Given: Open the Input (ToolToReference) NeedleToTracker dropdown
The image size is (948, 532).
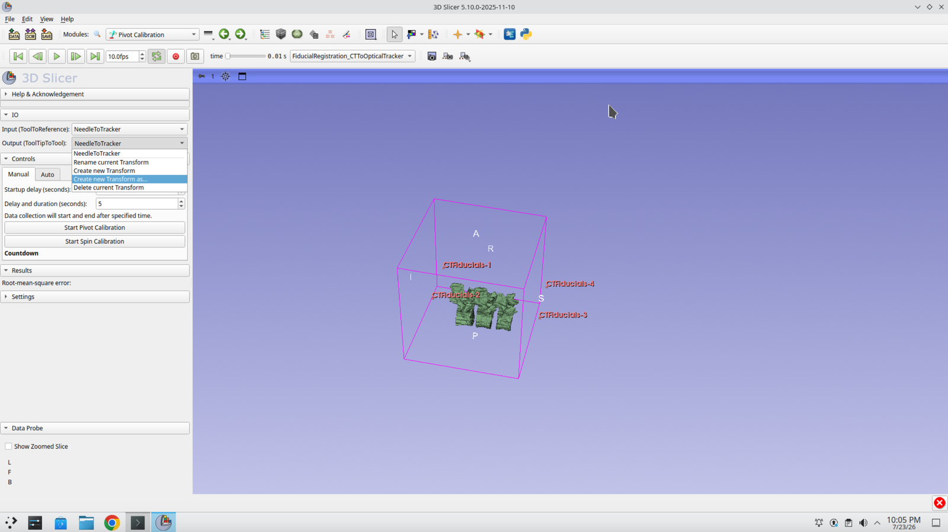Looking at the screenshot, I should 129,129.
